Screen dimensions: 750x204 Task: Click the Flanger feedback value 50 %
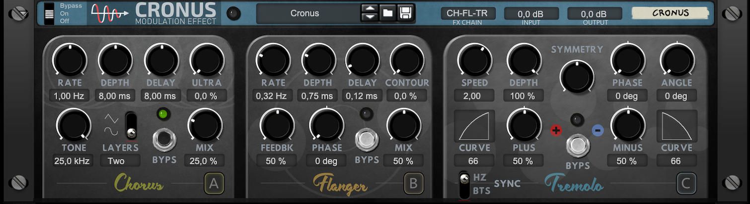(x=277, y=160)
